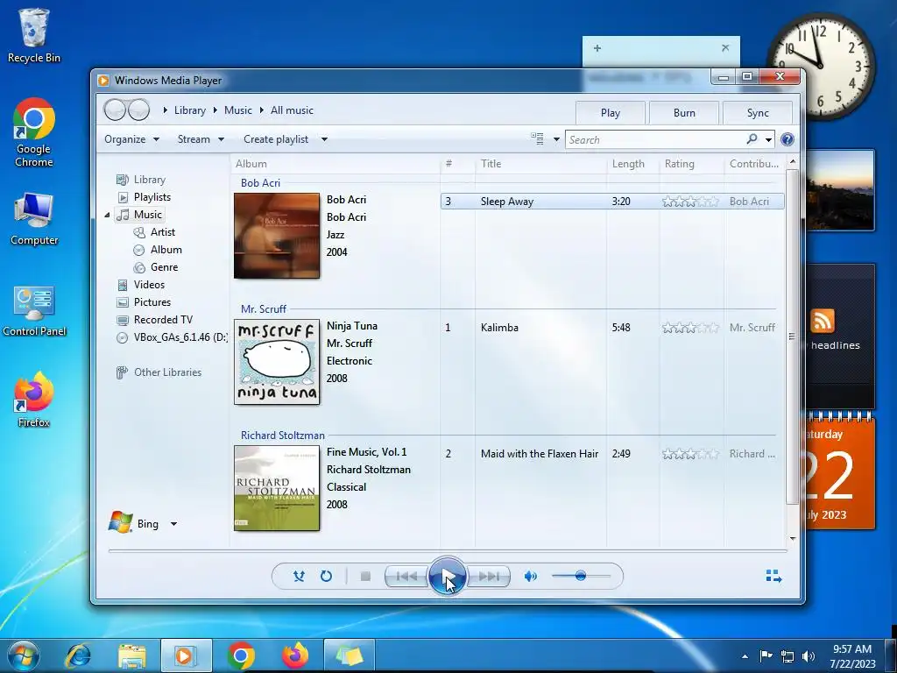Open Other Libraries
This screenshot has height=673, width=897.
pyautogui.click(x=167, y=372)
